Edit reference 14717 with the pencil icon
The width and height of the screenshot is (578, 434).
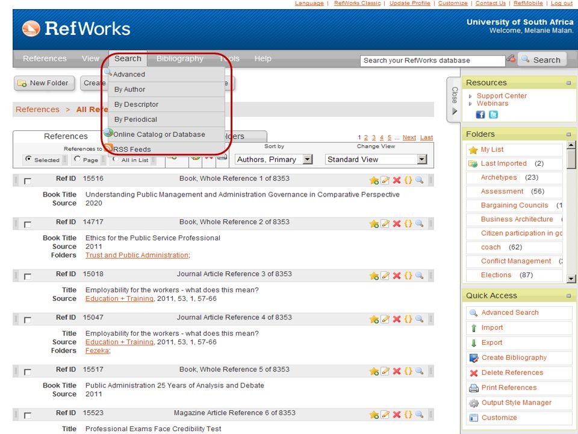pyautogui.click(x=385, y=224)
